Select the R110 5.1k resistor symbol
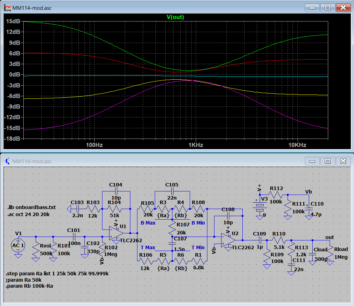Viewport: 354px width, 306px height. (279, 240)
